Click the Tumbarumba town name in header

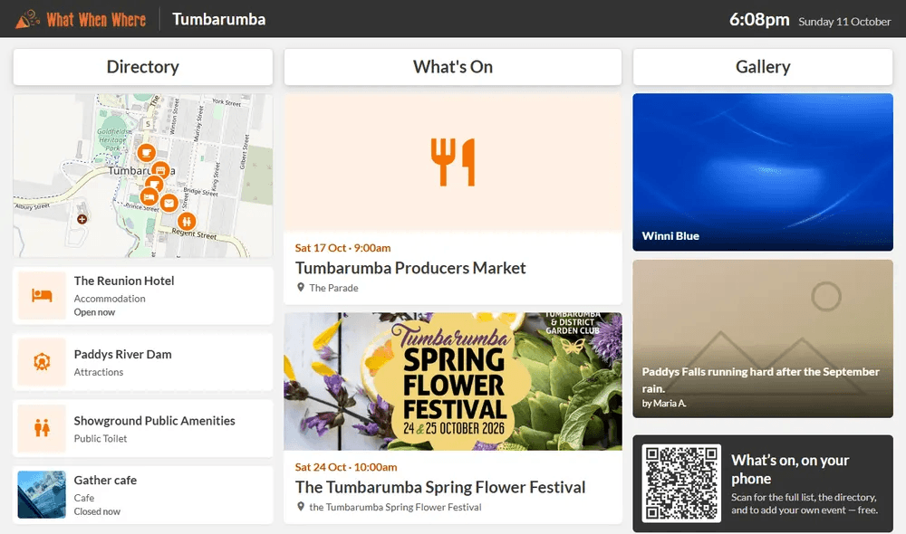tap(219, 20)
